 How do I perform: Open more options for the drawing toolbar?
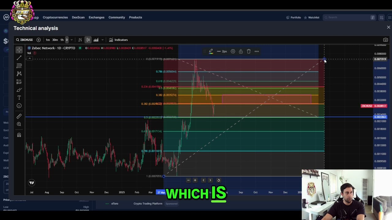tap(257, 51)
